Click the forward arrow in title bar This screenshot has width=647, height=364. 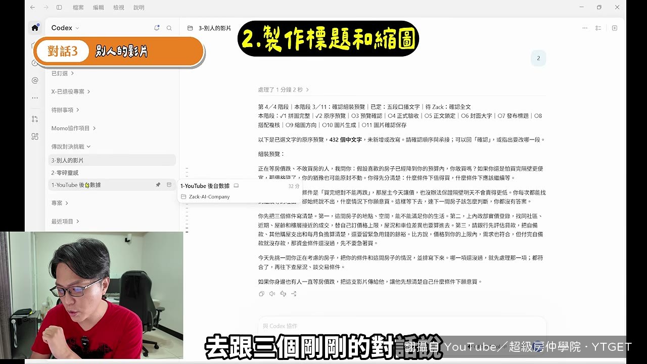46,8
